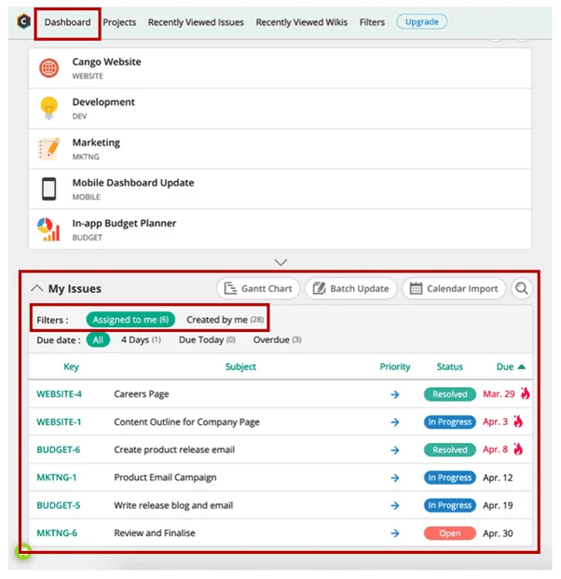This screenshot has width=561, height=579.
Task: Click the Resolved status badge for WEBSITE-4
Action: 449,394
